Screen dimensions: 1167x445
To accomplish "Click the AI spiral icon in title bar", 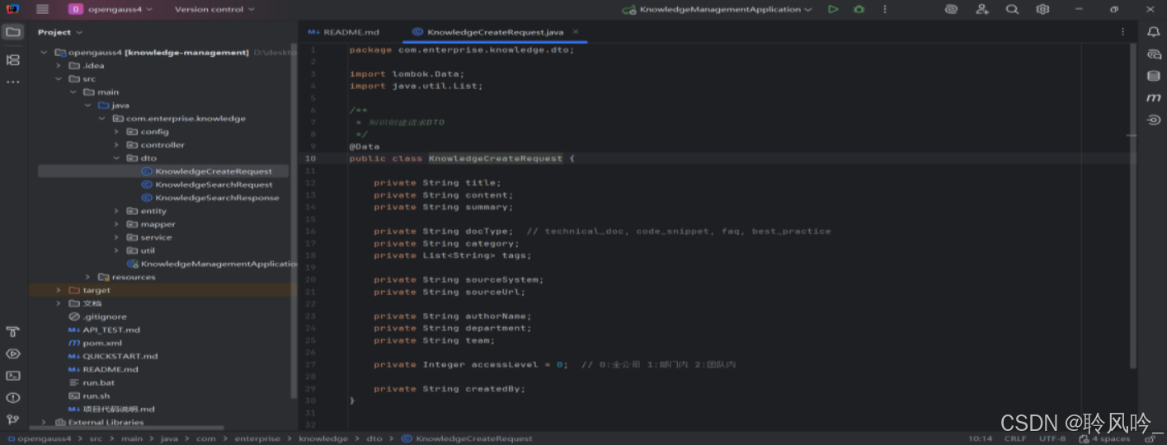I will click(952, 9).
